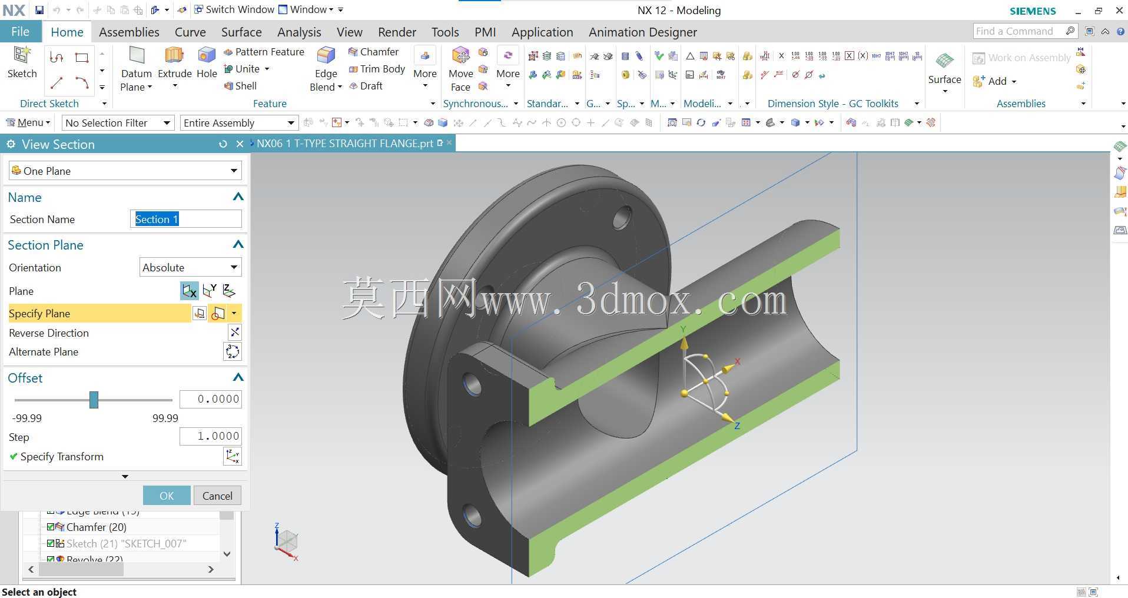
Task: Click the Step value field
Action: click(x=211, y=436)
